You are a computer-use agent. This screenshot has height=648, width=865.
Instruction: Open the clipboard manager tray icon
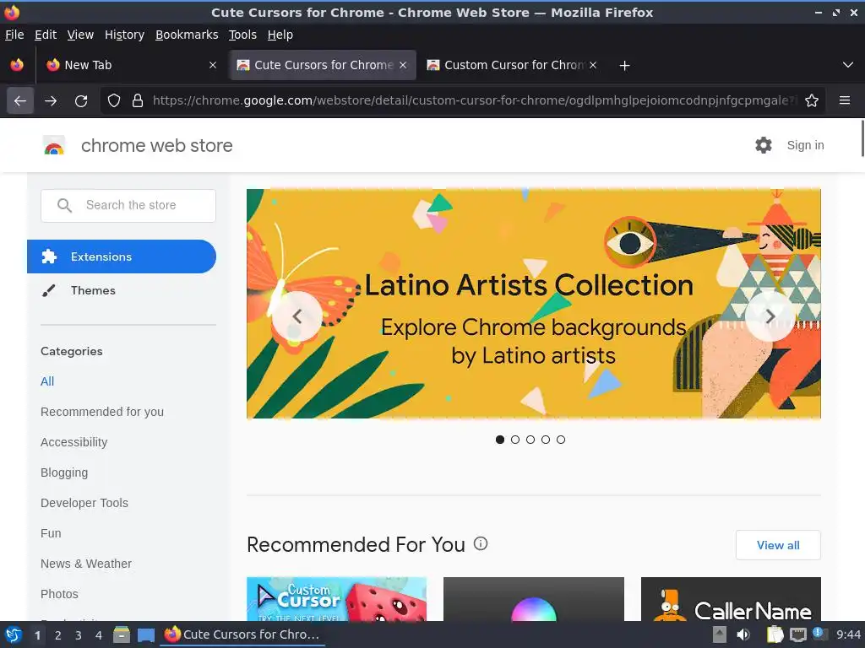775,634
